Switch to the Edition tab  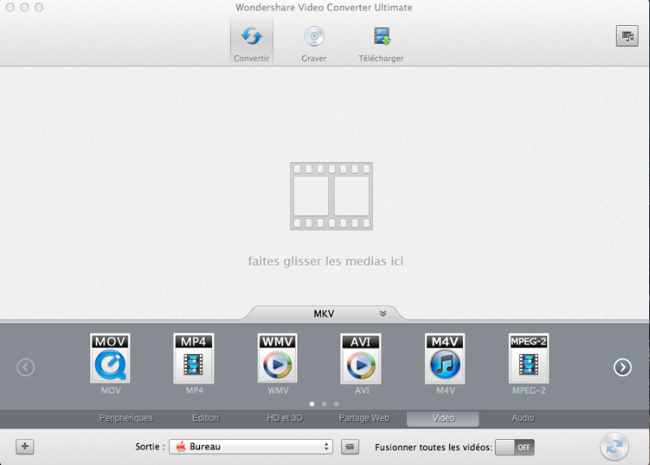click(x=206, y=418)
